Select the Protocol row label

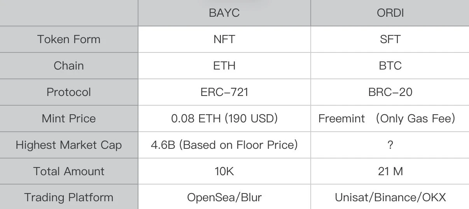69,92
